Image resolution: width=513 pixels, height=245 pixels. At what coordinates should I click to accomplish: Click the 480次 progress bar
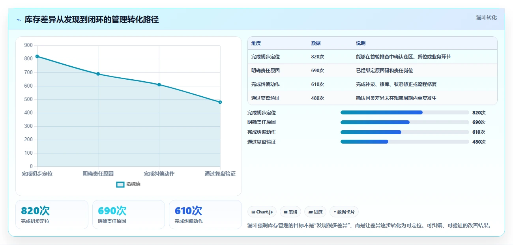404,142
